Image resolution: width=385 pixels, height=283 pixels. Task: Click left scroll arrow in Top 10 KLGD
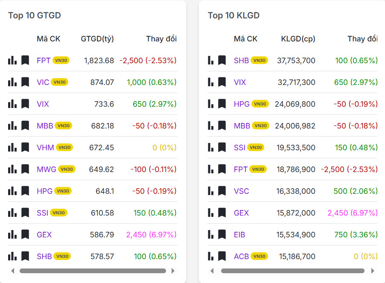click(x=212, y=271)
